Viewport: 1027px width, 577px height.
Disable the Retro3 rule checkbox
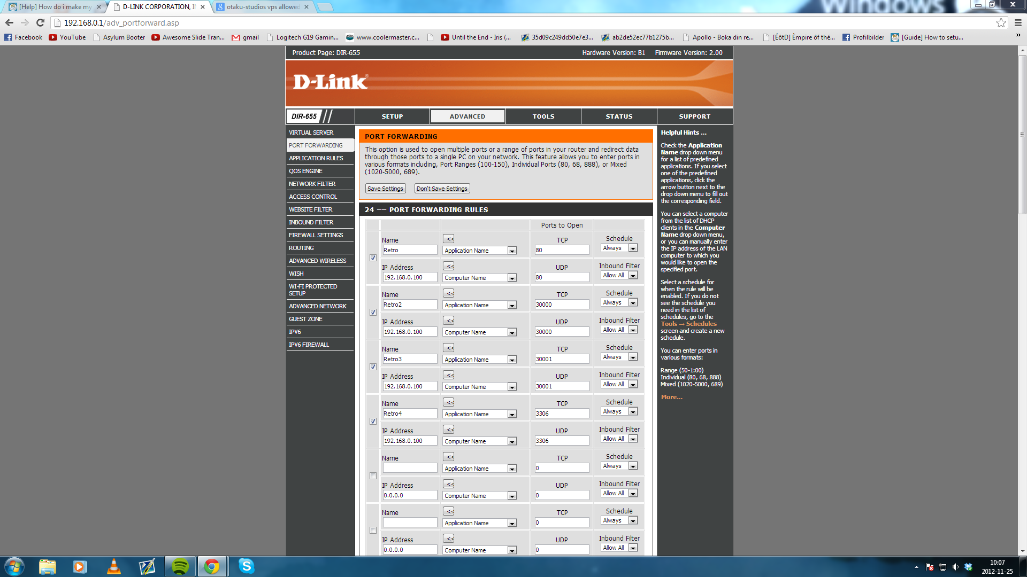(x=373, y=367)
